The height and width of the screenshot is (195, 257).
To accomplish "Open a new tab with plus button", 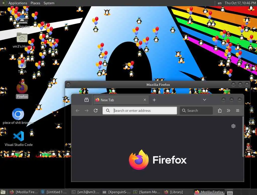I will [154, 100].
